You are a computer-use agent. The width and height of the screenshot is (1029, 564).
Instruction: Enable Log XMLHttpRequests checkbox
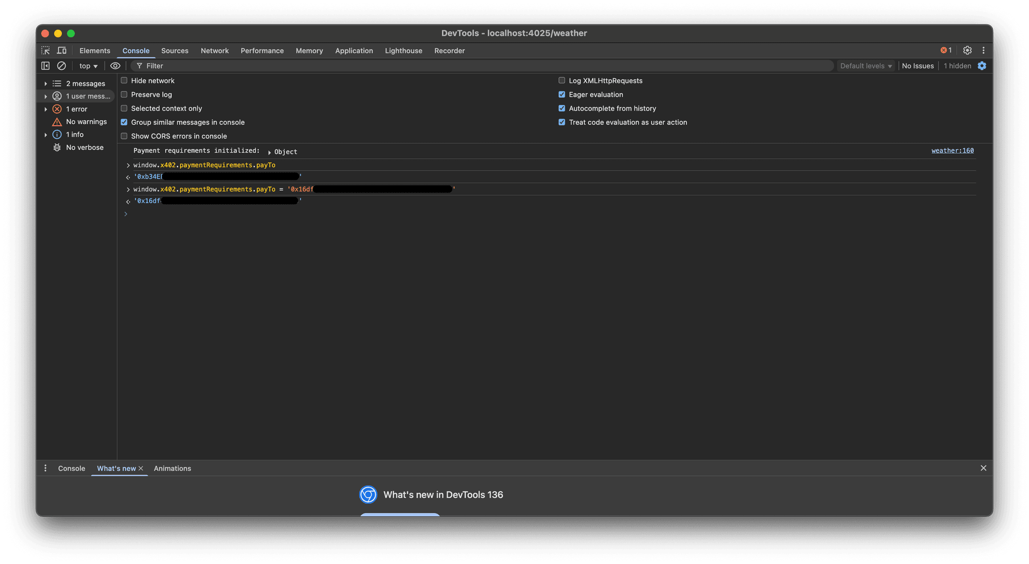pyautogui.click(x=562, y=80)
